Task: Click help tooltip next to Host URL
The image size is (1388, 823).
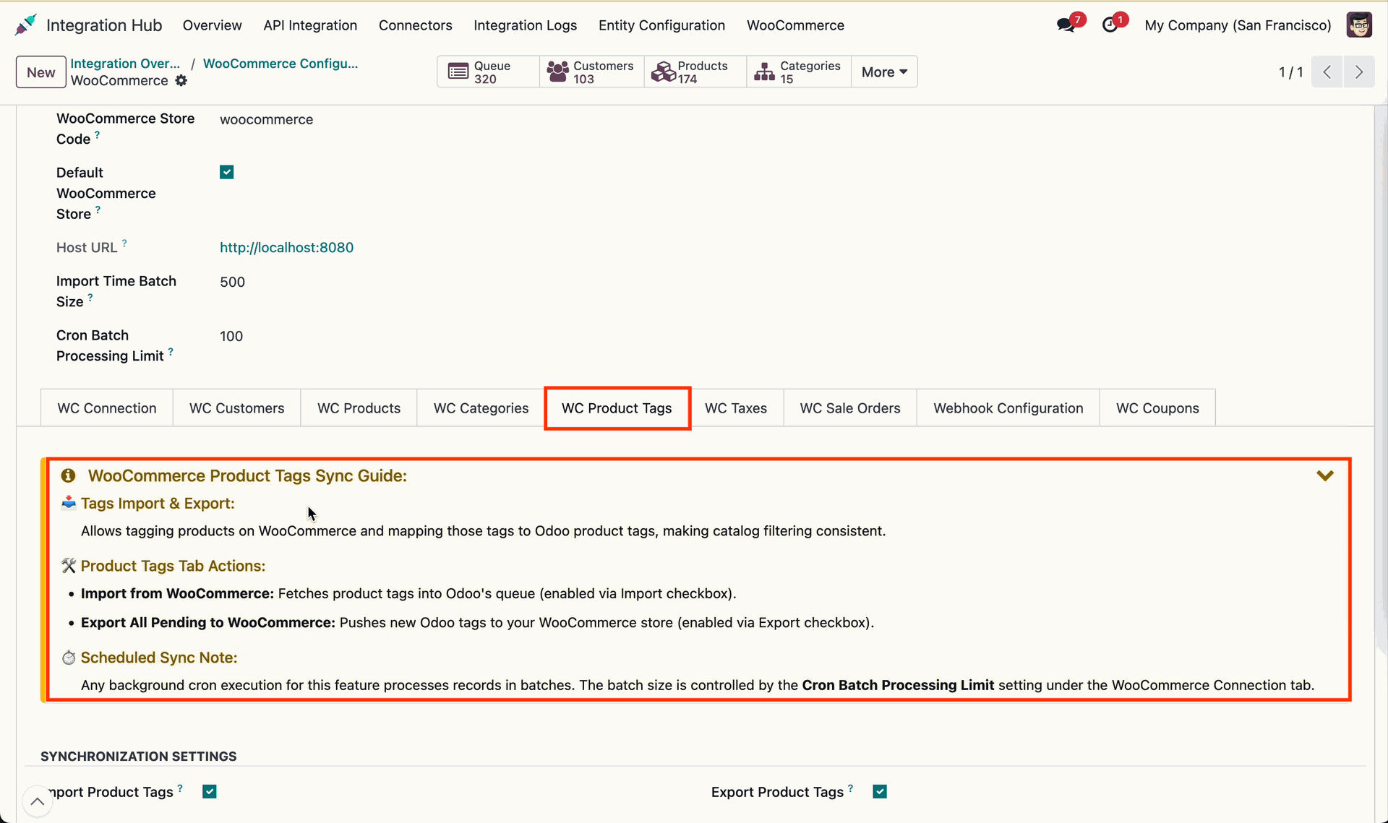Action: (x=124, y=244)
